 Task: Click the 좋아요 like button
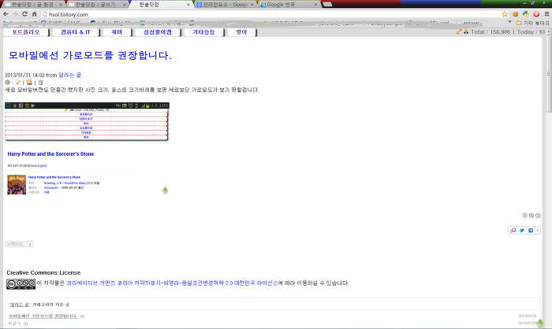(x=14, y=244)
